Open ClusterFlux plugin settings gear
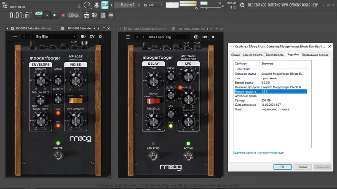337x189 pixels. coord(213,37)
